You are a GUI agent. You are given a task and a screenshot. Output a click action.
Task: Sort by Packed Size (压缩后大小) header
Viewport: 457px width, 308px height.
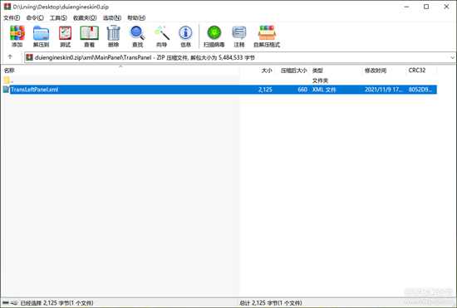(x=293, y=71)
